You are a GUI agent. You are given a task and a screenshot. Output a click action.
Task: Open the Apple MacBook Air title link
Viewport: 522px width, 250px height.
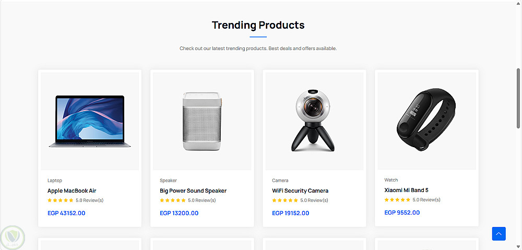[72, 191]
